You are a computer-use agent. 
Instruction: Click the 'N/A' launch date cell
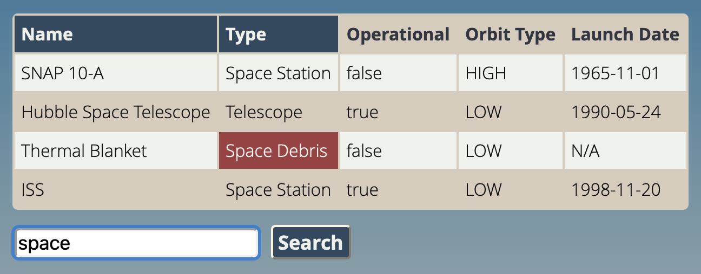[625, 150]
